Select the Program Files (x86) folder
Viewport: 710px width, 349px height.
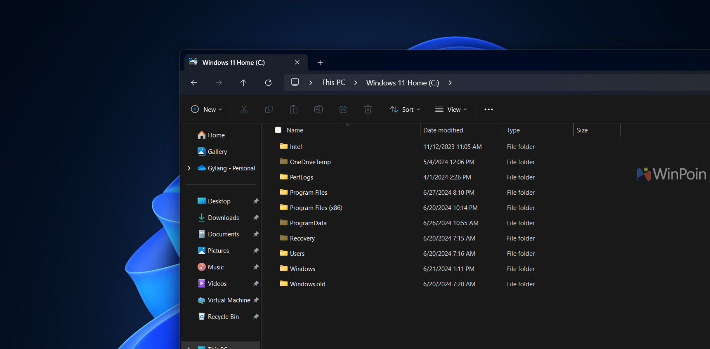[x=316, y=208]
